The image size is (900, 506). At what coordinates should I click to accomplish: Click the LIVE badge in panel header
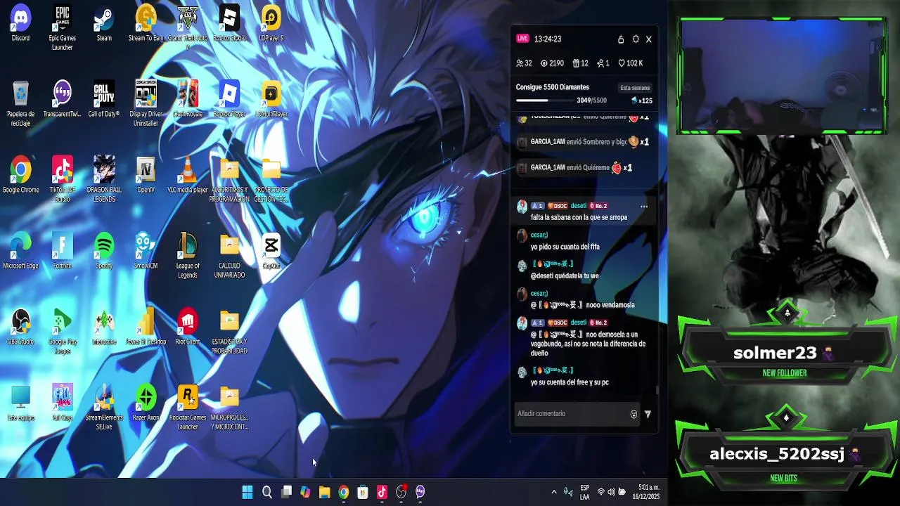click(522, 39)
